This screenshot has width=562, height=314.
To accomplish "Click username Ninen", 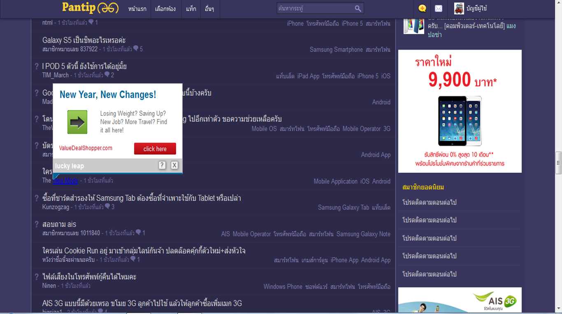I will pos(49,286).
